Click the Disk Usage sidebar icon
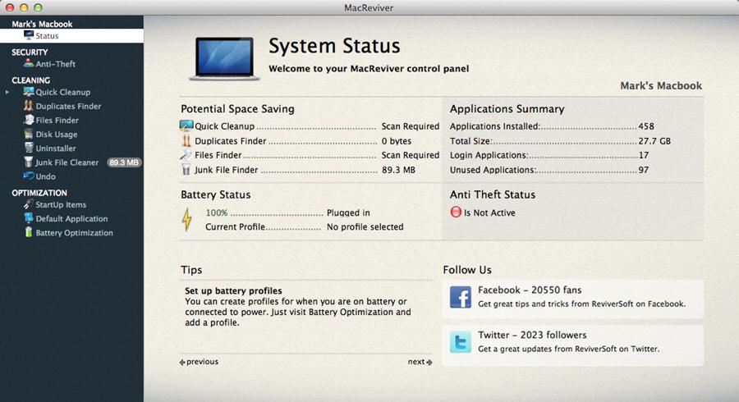Image resolution: width=739 pixels, height=402 pixels. pos(29,135)
